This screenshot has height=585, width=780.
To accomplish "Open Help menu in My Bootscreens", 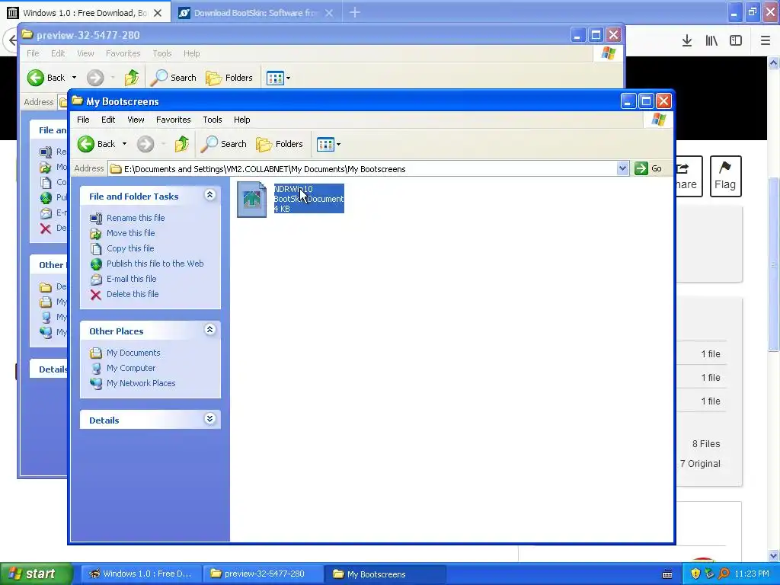I will point(241,120).
